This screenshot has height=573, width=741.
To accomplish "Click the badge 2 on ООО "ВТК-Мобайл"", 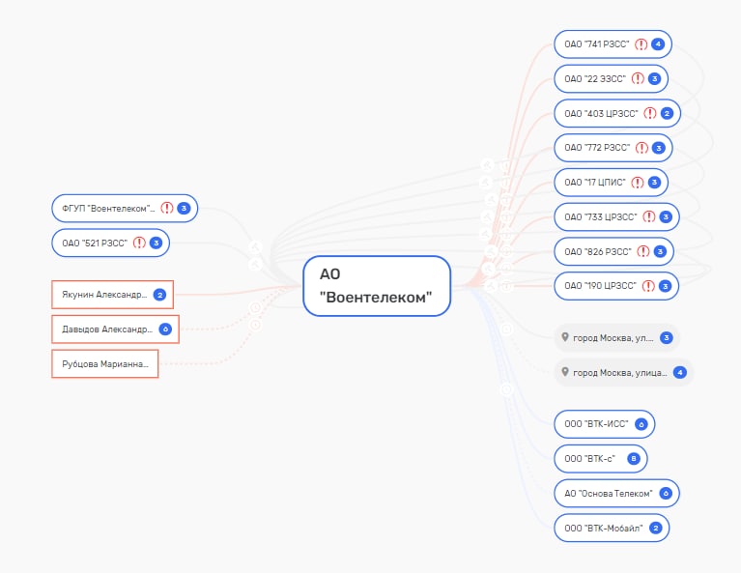I will [655, 529].
